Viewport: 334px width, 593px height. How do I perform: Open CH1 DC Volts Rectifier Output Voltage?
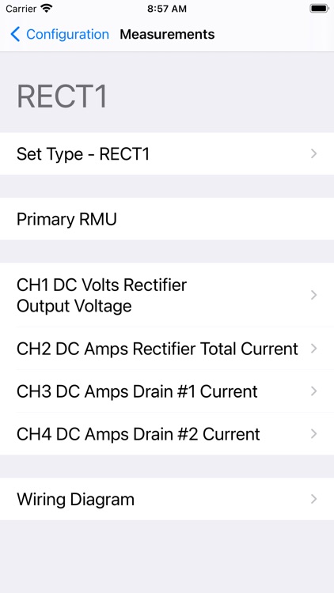pyautogui.click(x=167, y=295)
